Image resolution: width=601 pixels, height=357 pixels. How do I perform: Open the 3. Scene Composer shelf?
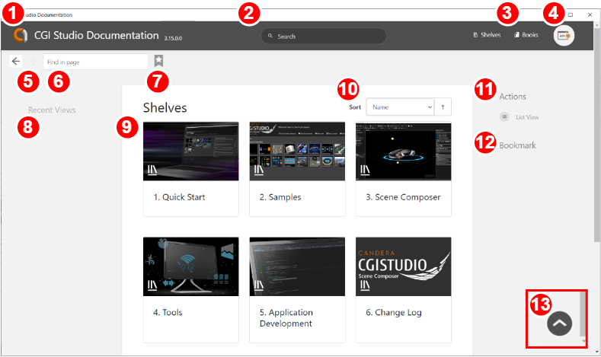click(403, 169)
